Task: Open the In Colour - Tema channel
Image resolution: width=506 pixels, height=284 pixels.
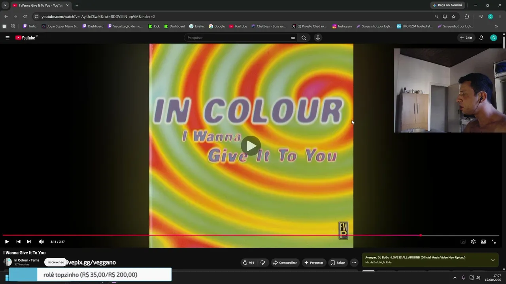Action: [27, 260]
